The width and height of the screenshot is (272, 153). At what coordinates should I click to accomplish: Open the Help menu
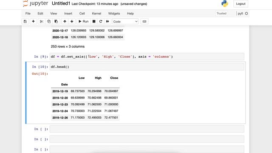(130, 14)
